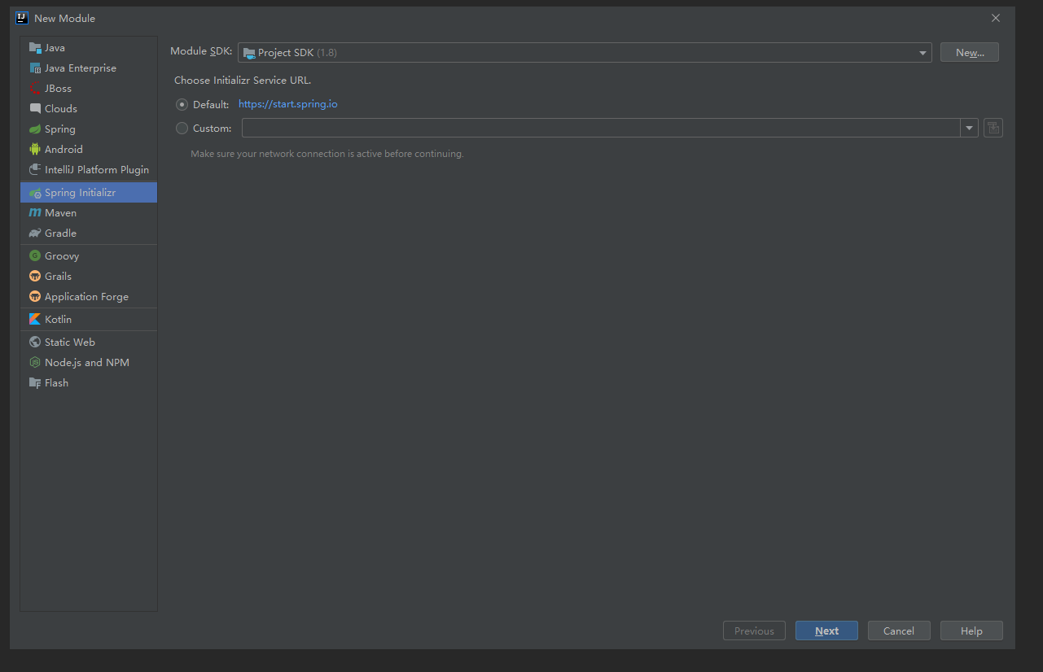Viewport: 1043px width, 672px height.
Task: Click the green Groovy icon
Action: (35, 255)
